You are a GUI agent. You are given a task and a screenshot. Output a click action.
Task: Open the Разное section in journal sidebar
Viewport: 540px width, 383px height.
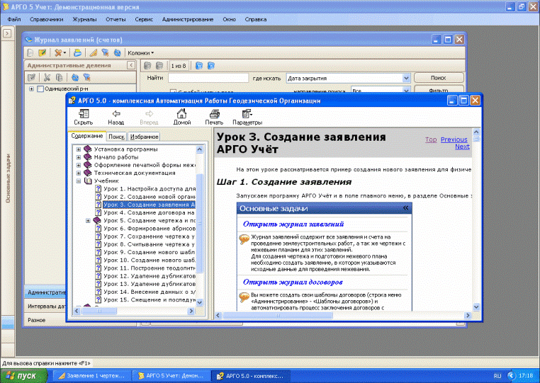(45, 320)
